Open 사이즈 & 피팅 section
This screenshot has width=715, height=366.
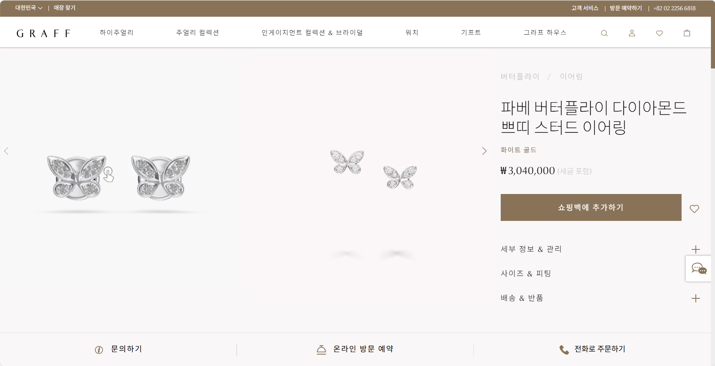[x=600, y=273]
